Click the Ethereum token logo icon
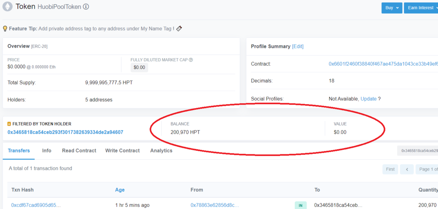The image size is (438, 209). (x=7, y=7)
